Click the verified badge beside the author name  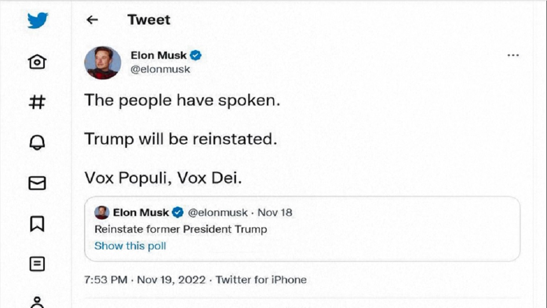click(x=196, y=55)
